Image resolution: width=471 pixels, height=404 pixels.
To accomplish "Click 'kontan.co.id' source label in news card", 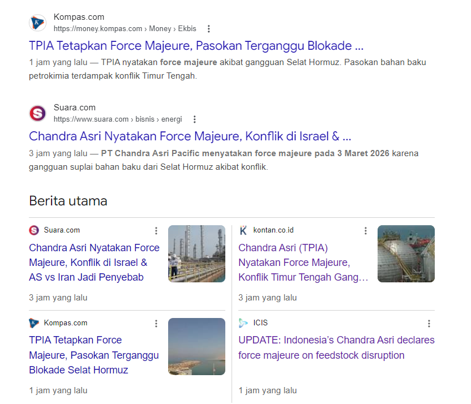I will (x=273, y=230).
